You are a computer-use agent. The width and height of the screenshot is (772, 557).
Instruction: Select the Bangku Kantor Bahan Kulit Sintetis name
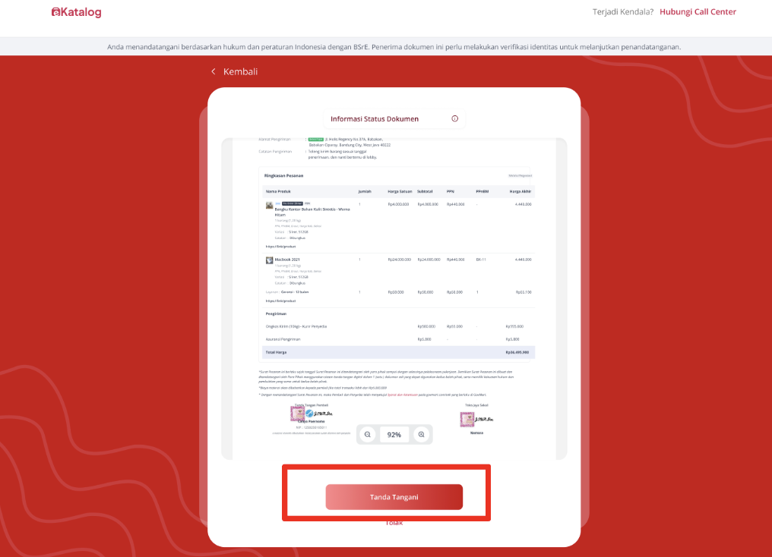(x=312, y=212)
